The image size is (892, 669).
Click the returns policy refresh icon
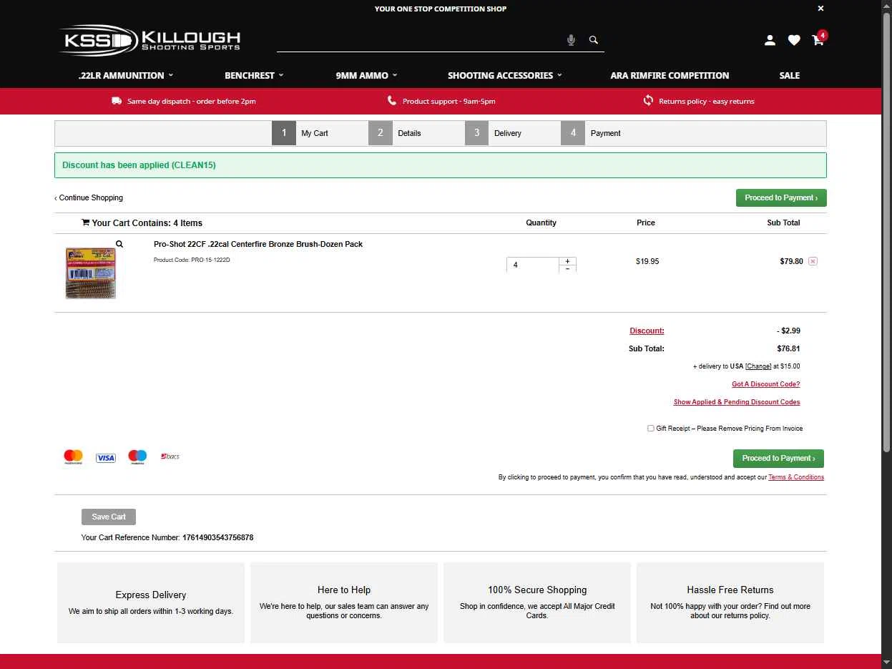648,101
